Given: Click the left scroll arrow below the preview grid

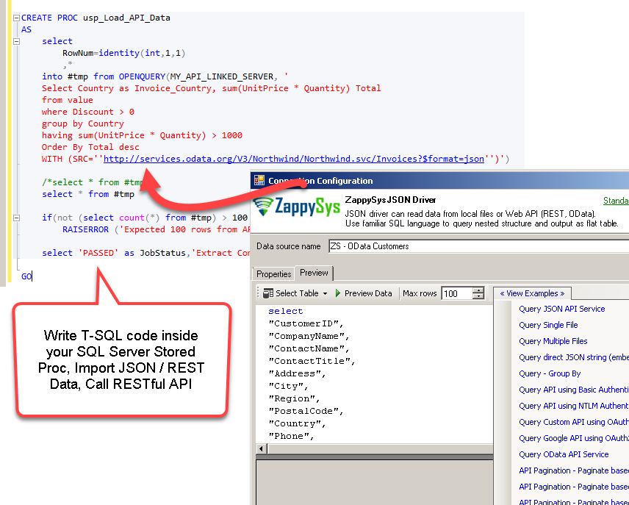Looking at the screenshot, I should (x=261, y=448).
